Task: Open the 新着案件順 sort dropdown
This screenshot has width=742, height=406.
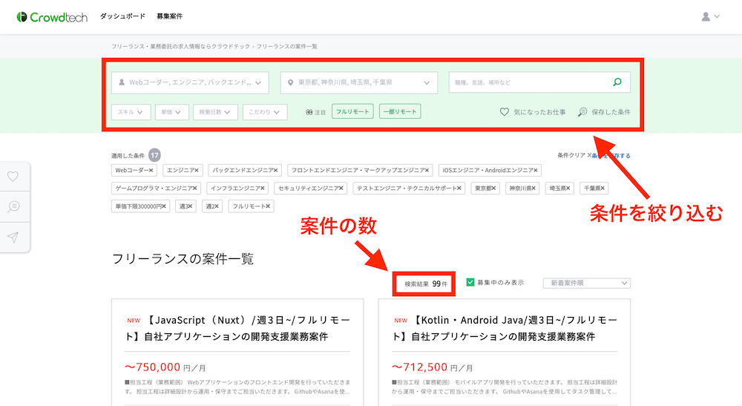Action: (x=586, y=283)
